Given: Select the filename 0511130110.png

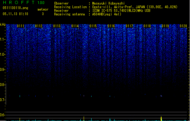Looking at the screenshot, I should (15, 8).
